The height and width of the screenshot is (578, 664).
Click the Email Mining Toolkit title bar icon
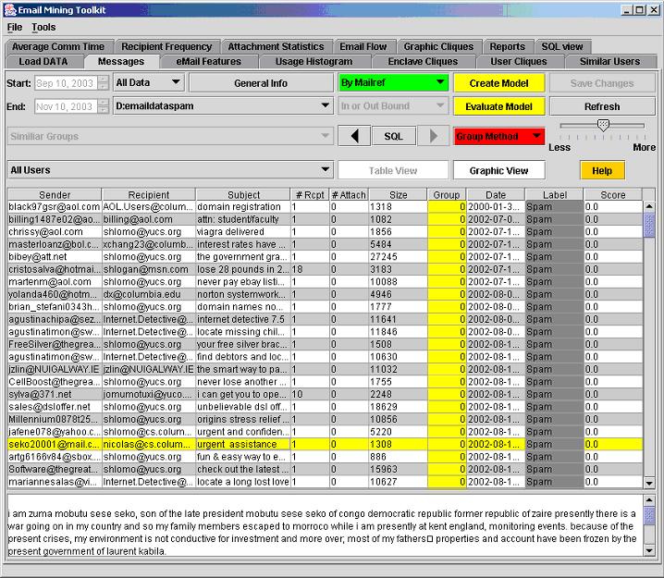9,9
